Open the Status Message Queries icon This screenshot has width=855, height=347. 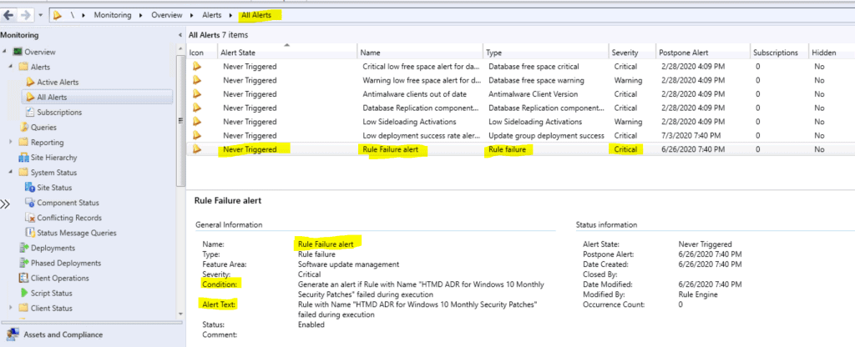[30, 233]
